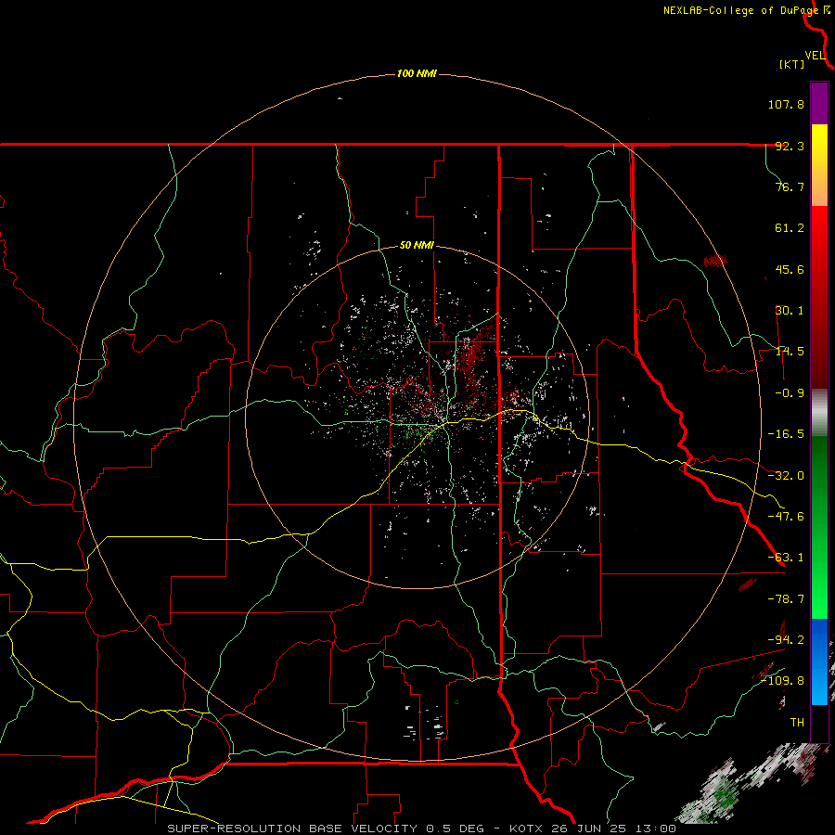Select the 92.3 scale value
This screenshot has height=835, width=835.
(790, 146)
